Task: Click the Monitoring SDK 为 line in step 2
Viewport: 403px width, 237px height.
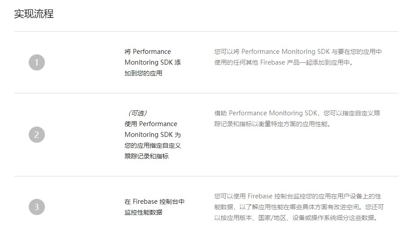Action: click(x=153, y=135)
